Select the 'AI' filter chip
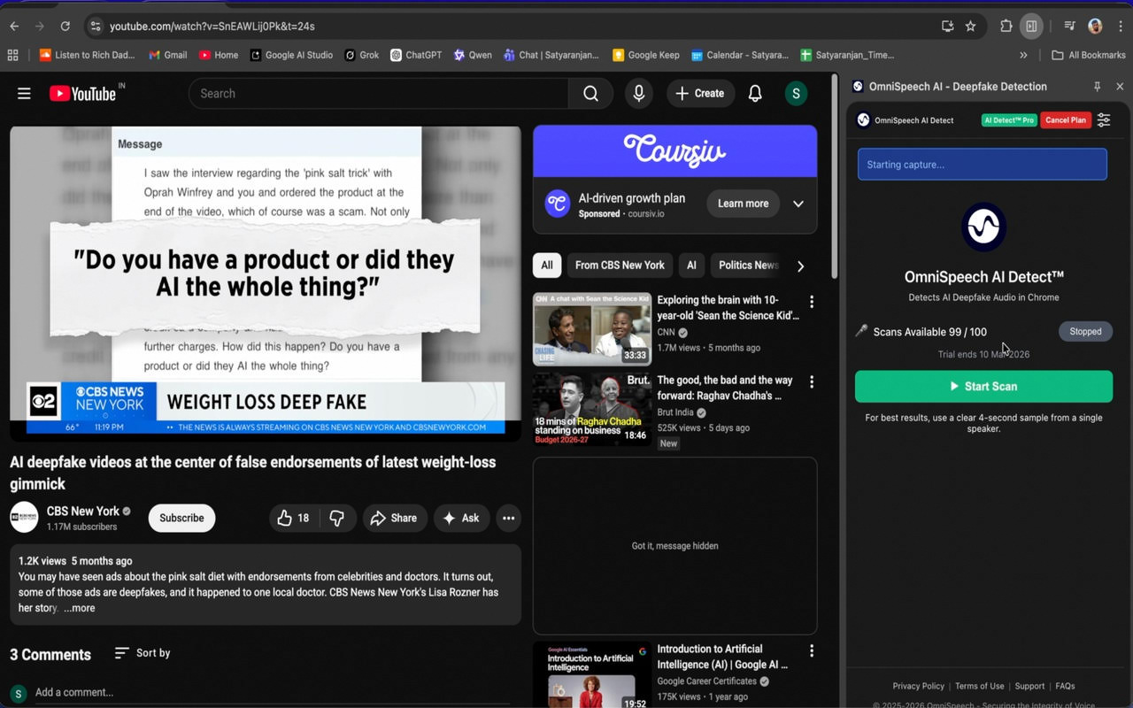Screen dimensions: 1133x708 (x=691, y=265)
